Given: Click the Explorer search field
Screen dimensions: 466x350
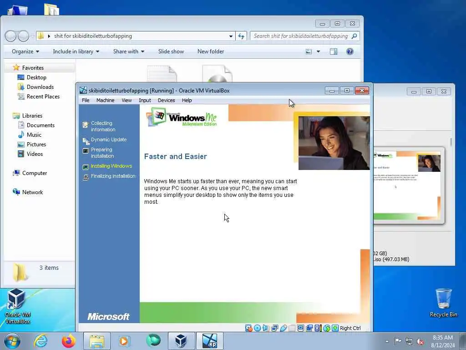Looking at the screenshot, I should point(305,36).
